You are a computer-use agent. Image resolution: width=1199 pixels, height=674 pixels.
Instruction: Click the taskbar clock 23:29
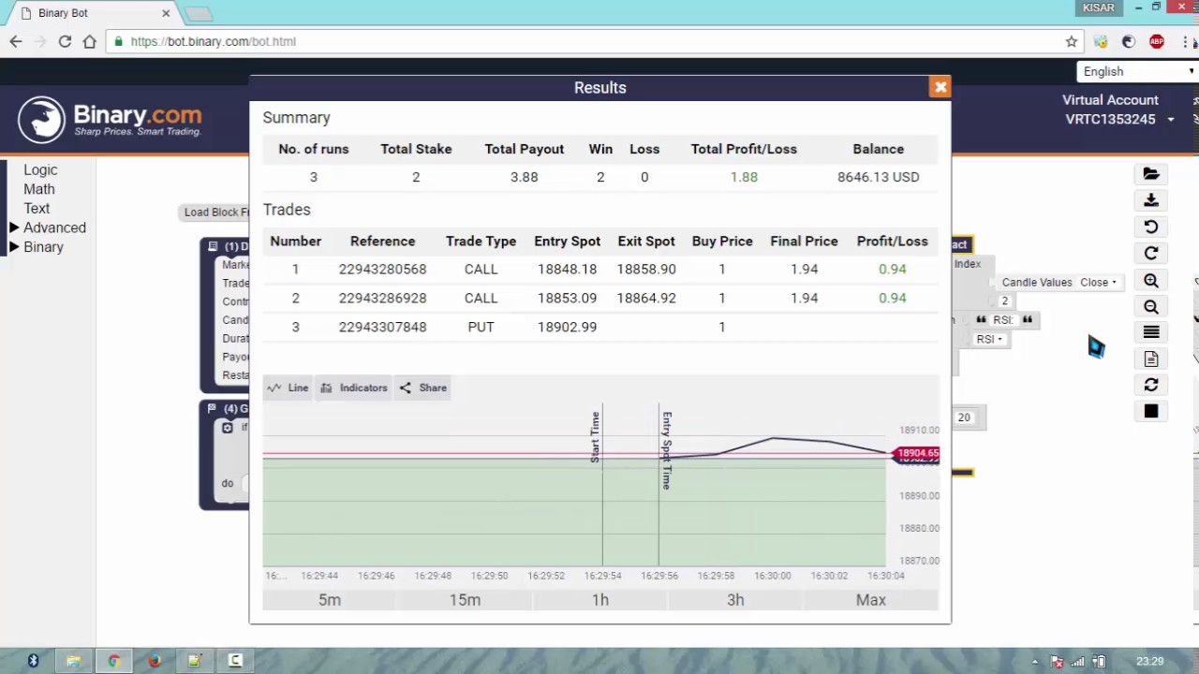pos(1149,662)
